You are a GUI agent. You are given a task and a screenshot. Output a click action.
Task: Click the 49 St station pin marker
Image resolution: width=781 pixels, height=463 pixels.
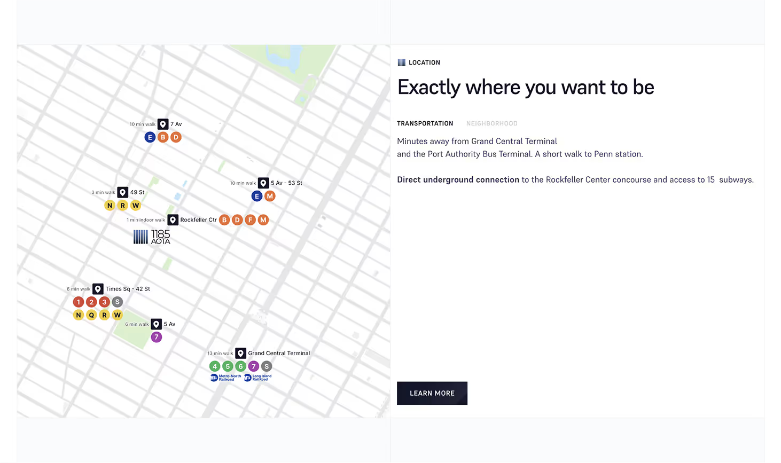coord(123,192)
